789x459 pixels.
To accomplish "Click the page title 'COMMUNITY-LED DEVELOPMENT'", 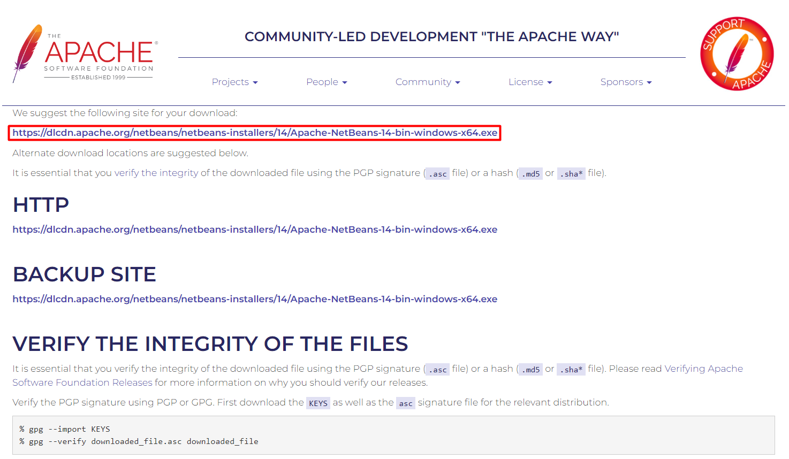I will [x=431, y=36].
